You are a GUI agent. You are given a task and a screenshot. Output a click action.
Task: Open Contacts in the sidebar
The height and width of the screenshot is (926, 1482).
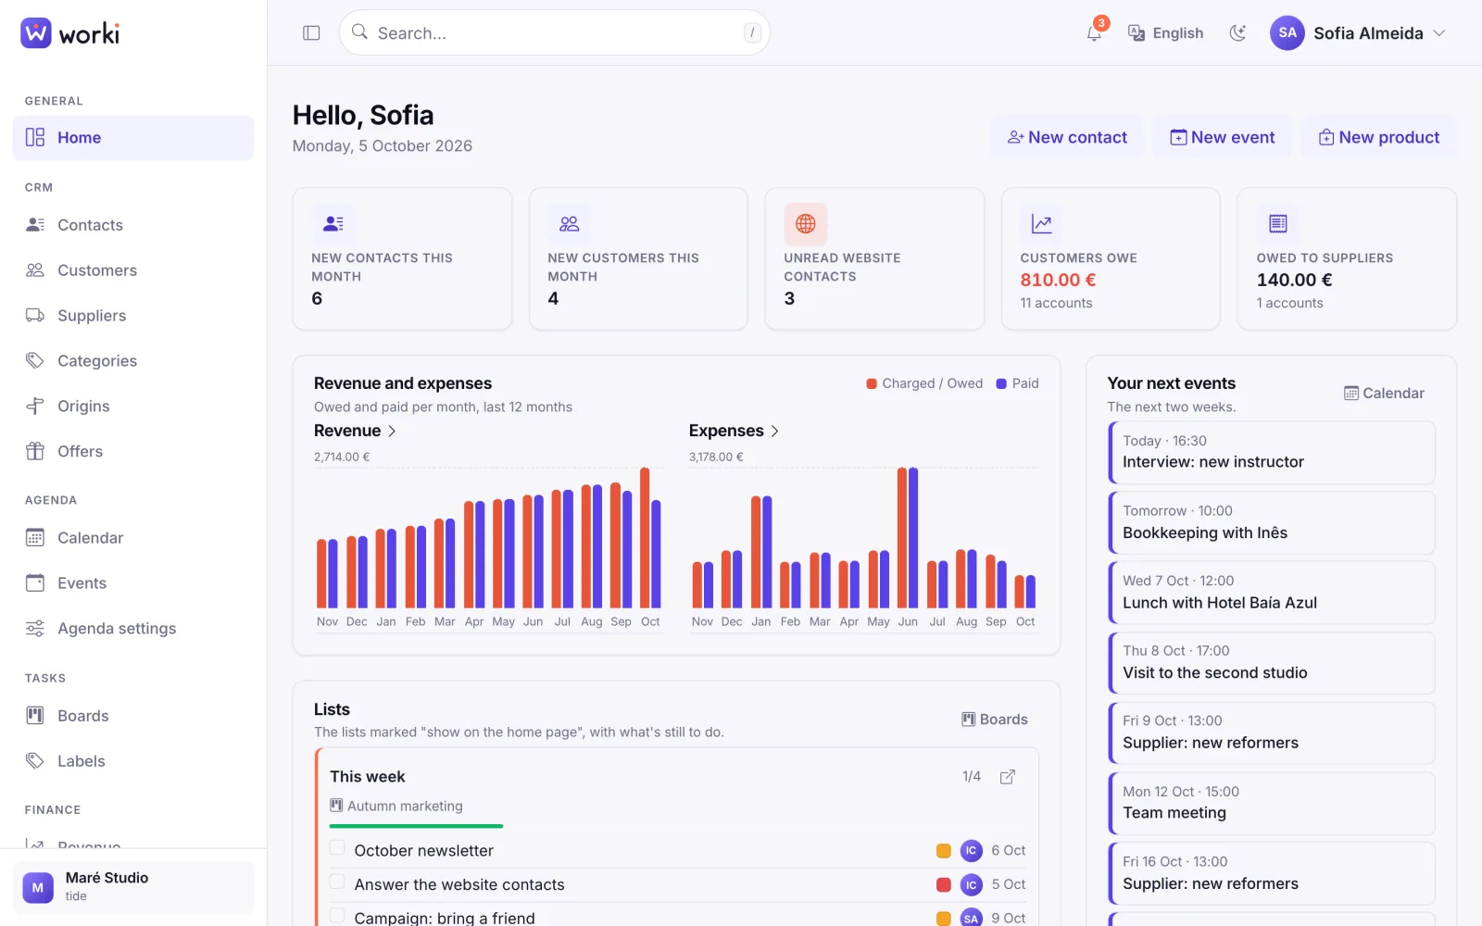(133, 225)
